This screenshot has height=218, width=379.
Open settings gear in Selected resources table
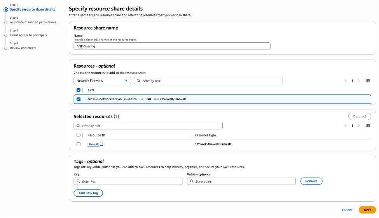pos(368,126)
